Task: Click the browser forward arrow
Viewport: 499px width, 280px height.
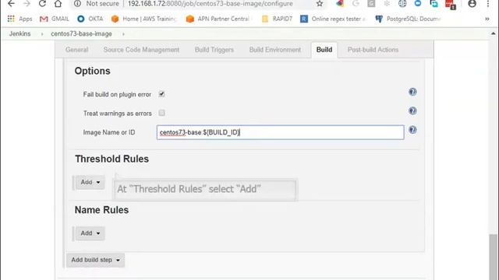Action: [x=27, y=4]
